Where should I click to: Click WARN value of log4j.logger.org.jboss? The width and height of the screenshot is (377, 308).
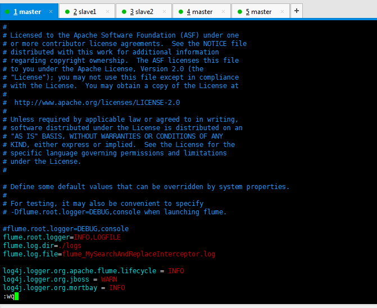109,279
